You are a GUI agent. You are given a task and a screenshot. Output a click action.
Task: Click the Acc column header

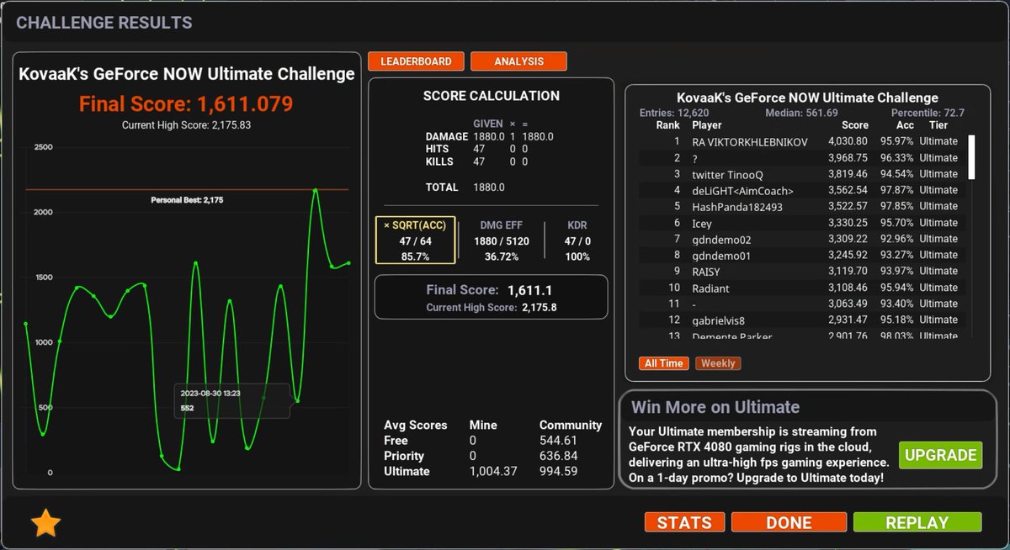coord(905,124)
